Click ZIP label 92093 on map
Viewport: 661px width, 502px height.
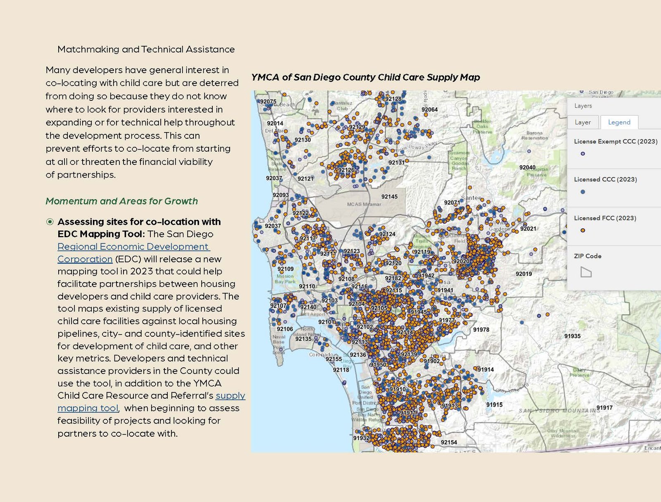[x=281, y=195]
